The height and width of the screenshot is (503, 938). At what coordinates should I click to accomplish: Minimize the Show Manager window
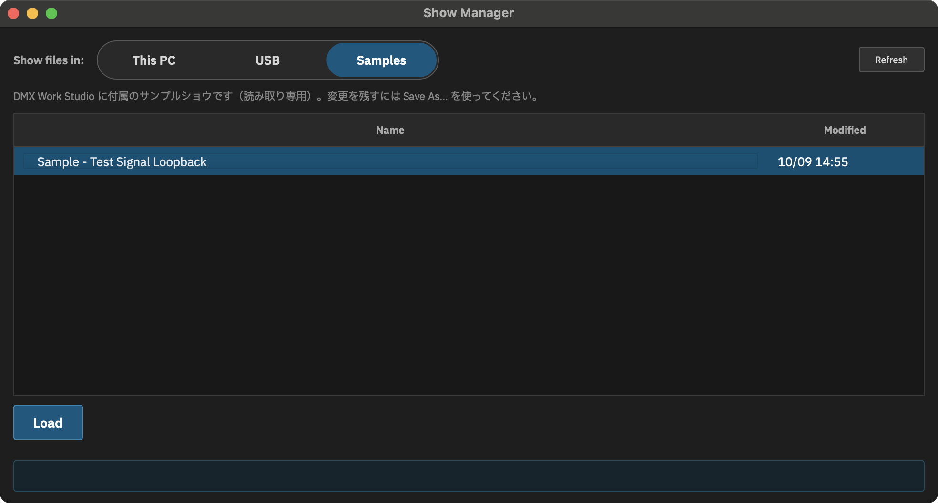[x=32, y=13]
